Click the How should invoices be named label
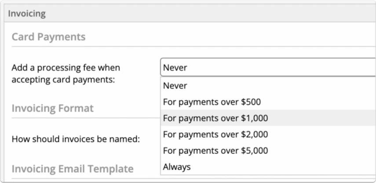This screenshot has width=376, height=183. pyautogui.click(x=76, y=139)
